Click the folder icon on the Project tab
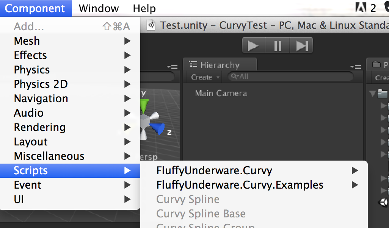 tap(376, 64)
